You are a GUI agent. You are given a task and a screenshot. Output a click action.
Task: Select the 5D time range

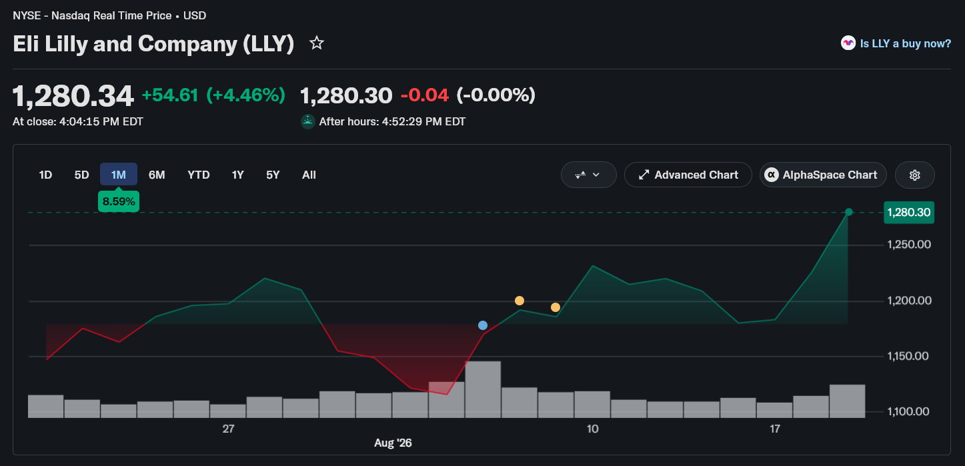click(x=81, y=175)
